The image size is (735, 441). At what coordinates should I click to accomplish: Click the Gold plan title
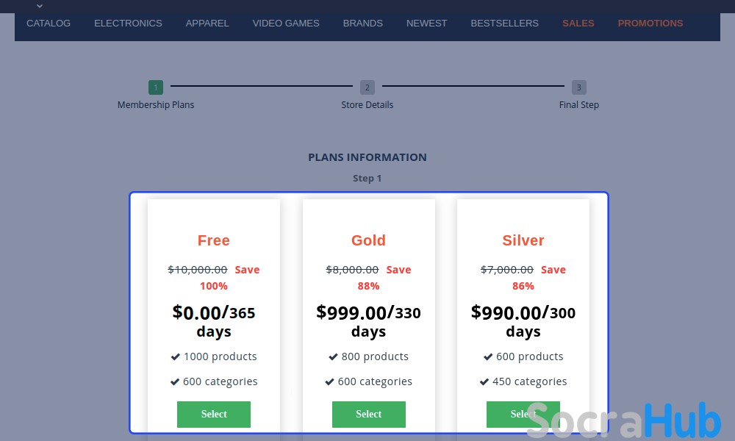(x=368, y=240)
